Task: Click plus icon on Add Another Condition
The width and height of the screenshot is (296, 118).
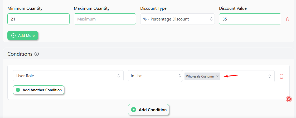Action: (x=18, y=90)
